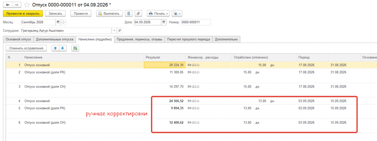The height and width of the screenshot is (141, 377).
Task: Switch to the Основной отпуск tab
Action: tap(18, 39)
